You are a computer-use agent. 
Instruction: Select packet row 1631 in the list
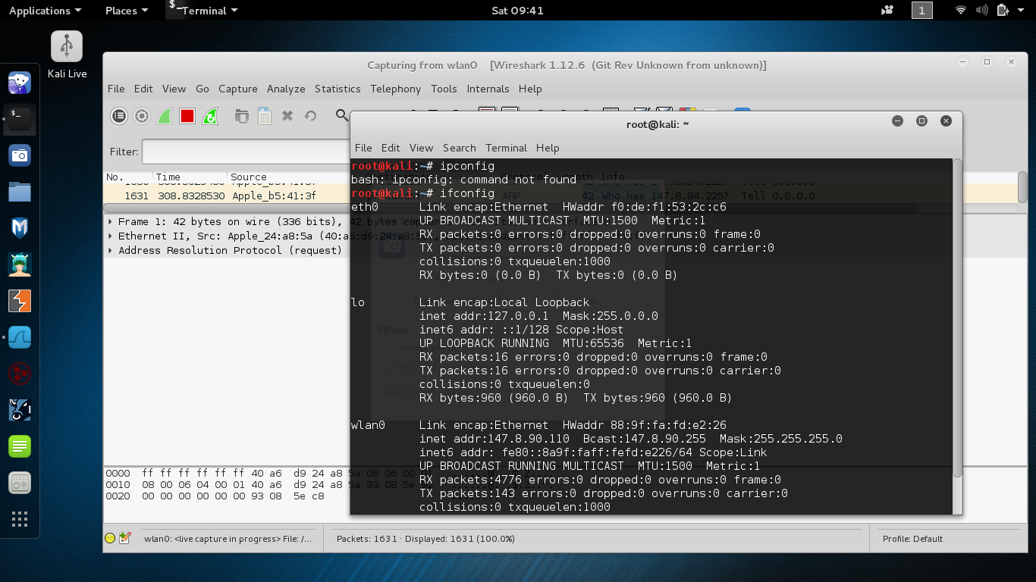(x=228, y=196)
